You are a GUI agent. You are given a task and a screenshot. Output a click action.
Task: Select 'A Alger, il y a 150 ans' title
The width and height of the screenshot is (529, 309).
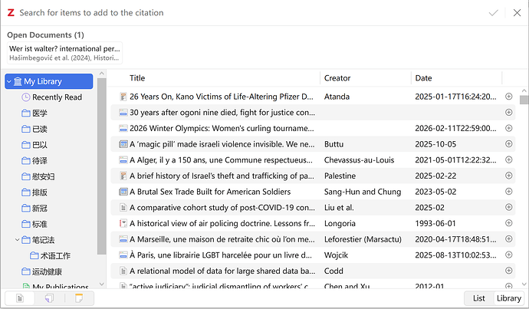(221, 160)
